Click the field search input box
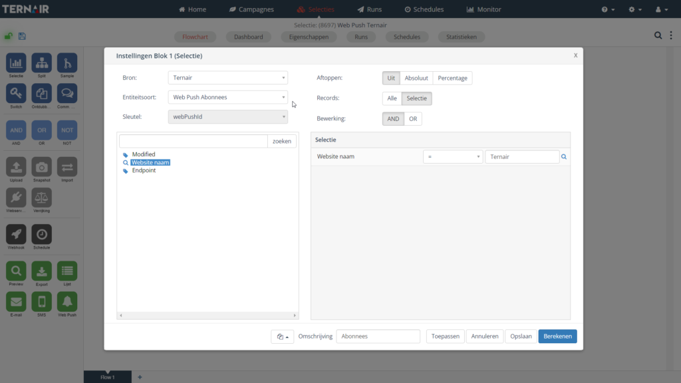 [194, 141]
